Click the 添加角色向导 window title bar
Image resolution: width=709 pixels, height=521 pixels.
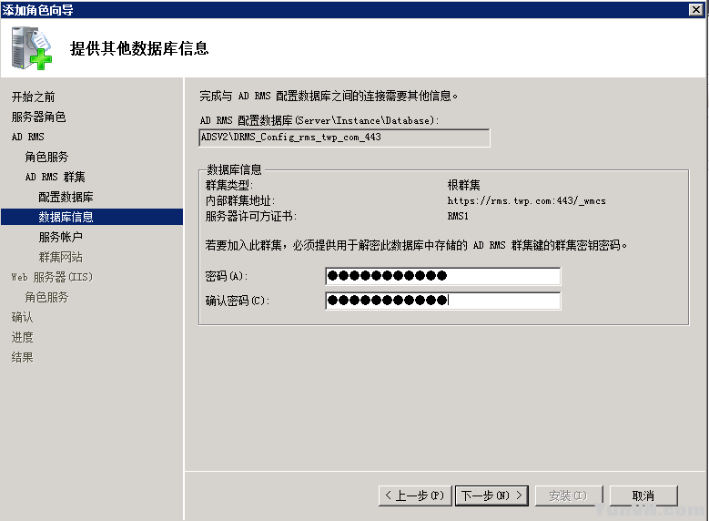(353, 9)
